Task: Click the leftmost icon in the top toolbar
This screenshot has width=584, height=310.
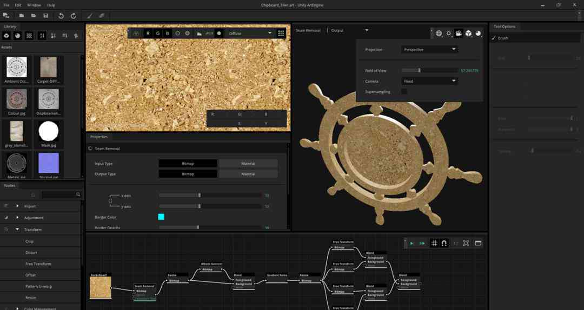Action: tap(6, 16)
